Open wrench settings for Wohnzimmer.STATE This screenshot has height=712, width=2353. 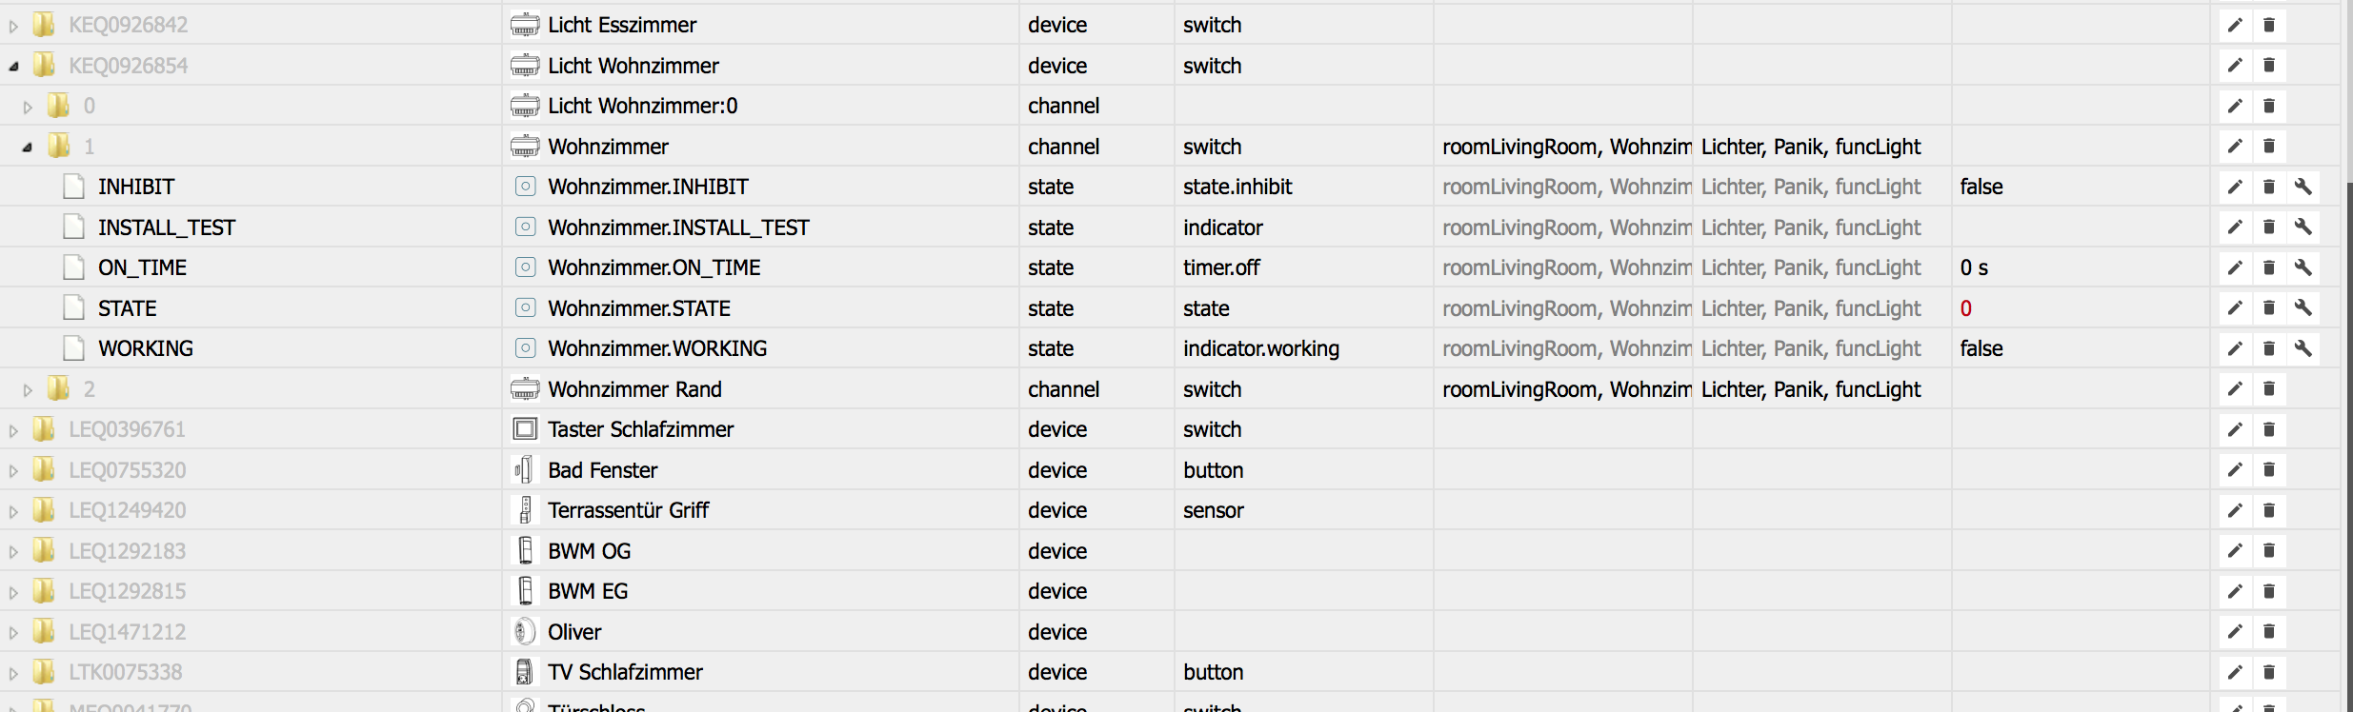pyautogui.click(x=2303, y=308)
